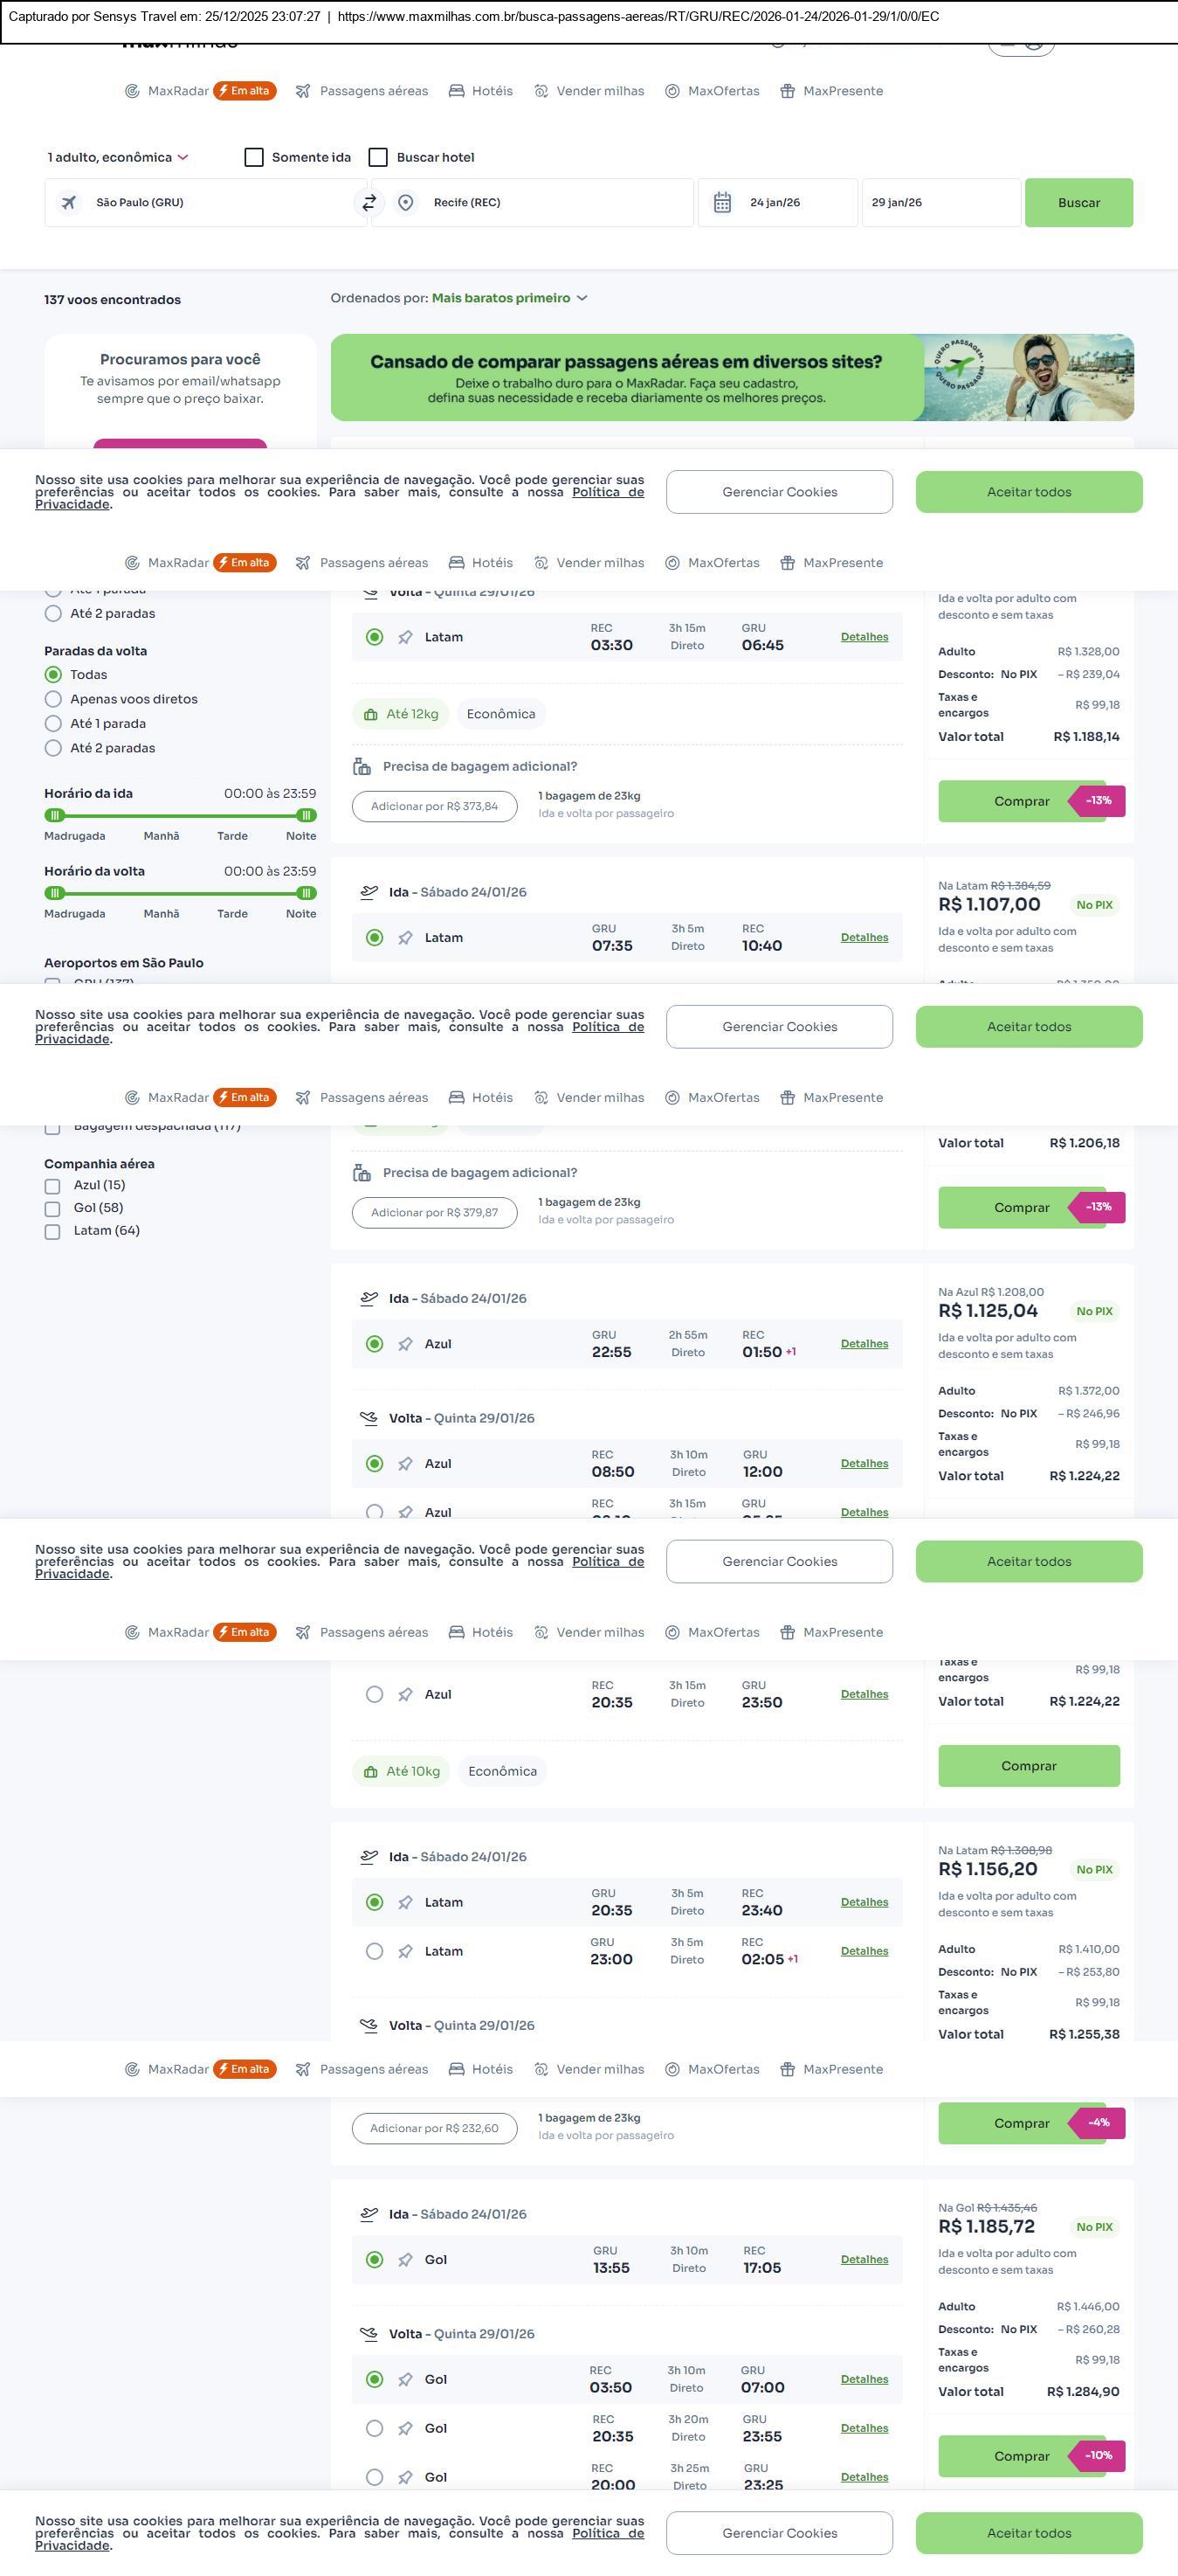
Task: Select 'Apenas voos diretos' for return stops
Action: coord(54,700)
